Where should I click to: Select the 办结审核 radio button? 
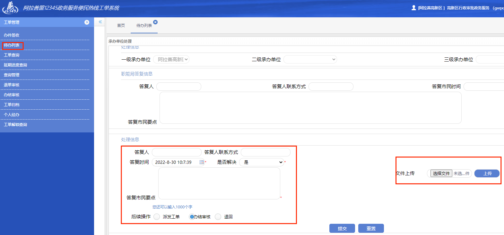click(x=192, y=217)
